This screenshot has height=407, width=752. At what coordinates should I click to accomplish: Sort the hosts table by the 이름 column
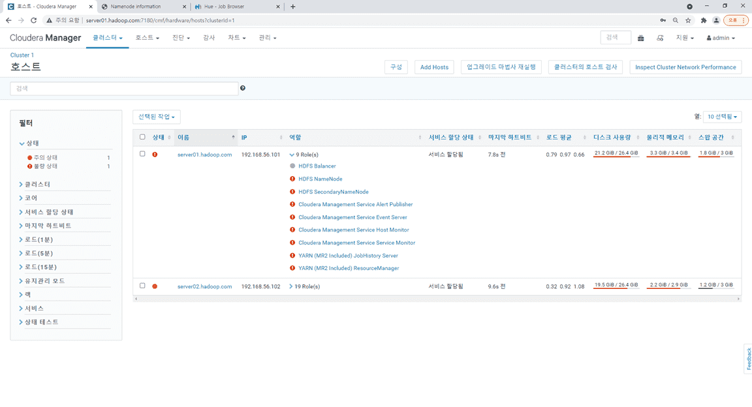coord(205,138)
